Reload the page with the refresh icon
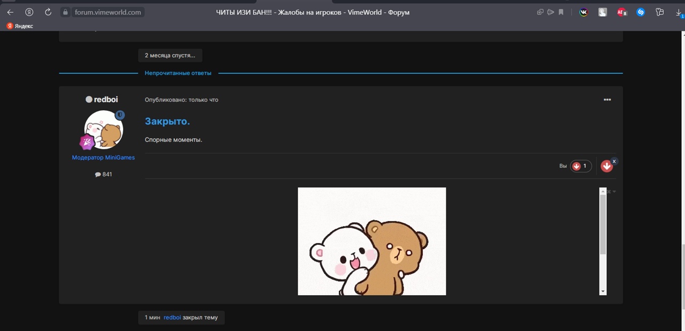The width and height of the screenshot is (685, 331). point(48,12)
